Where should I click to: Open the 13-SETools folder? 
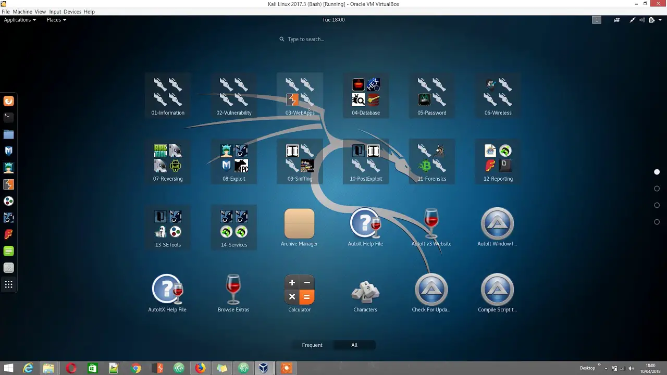168,228
